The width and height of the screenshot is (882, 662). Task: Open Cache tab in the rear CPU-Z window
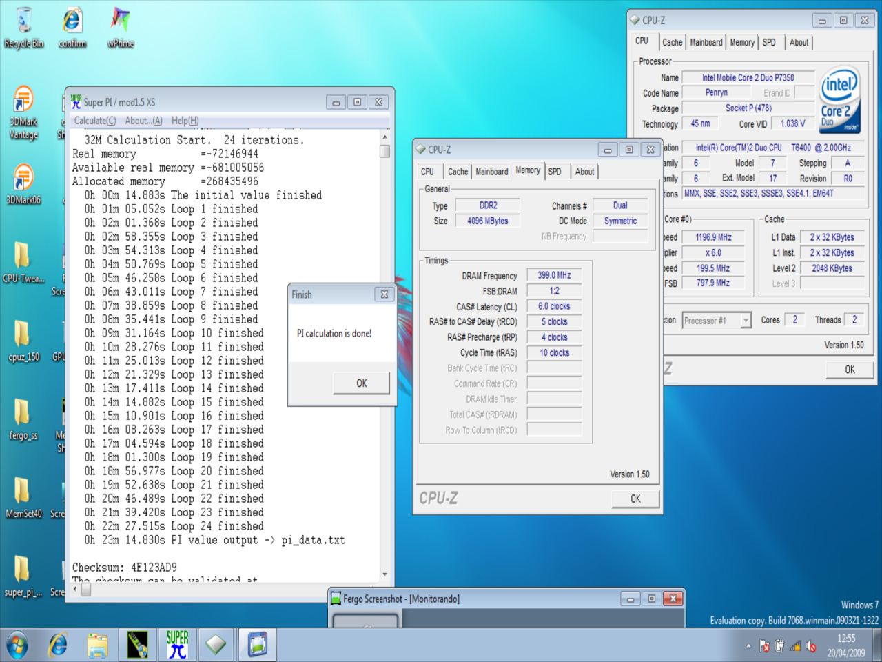(x=673, y=42)
